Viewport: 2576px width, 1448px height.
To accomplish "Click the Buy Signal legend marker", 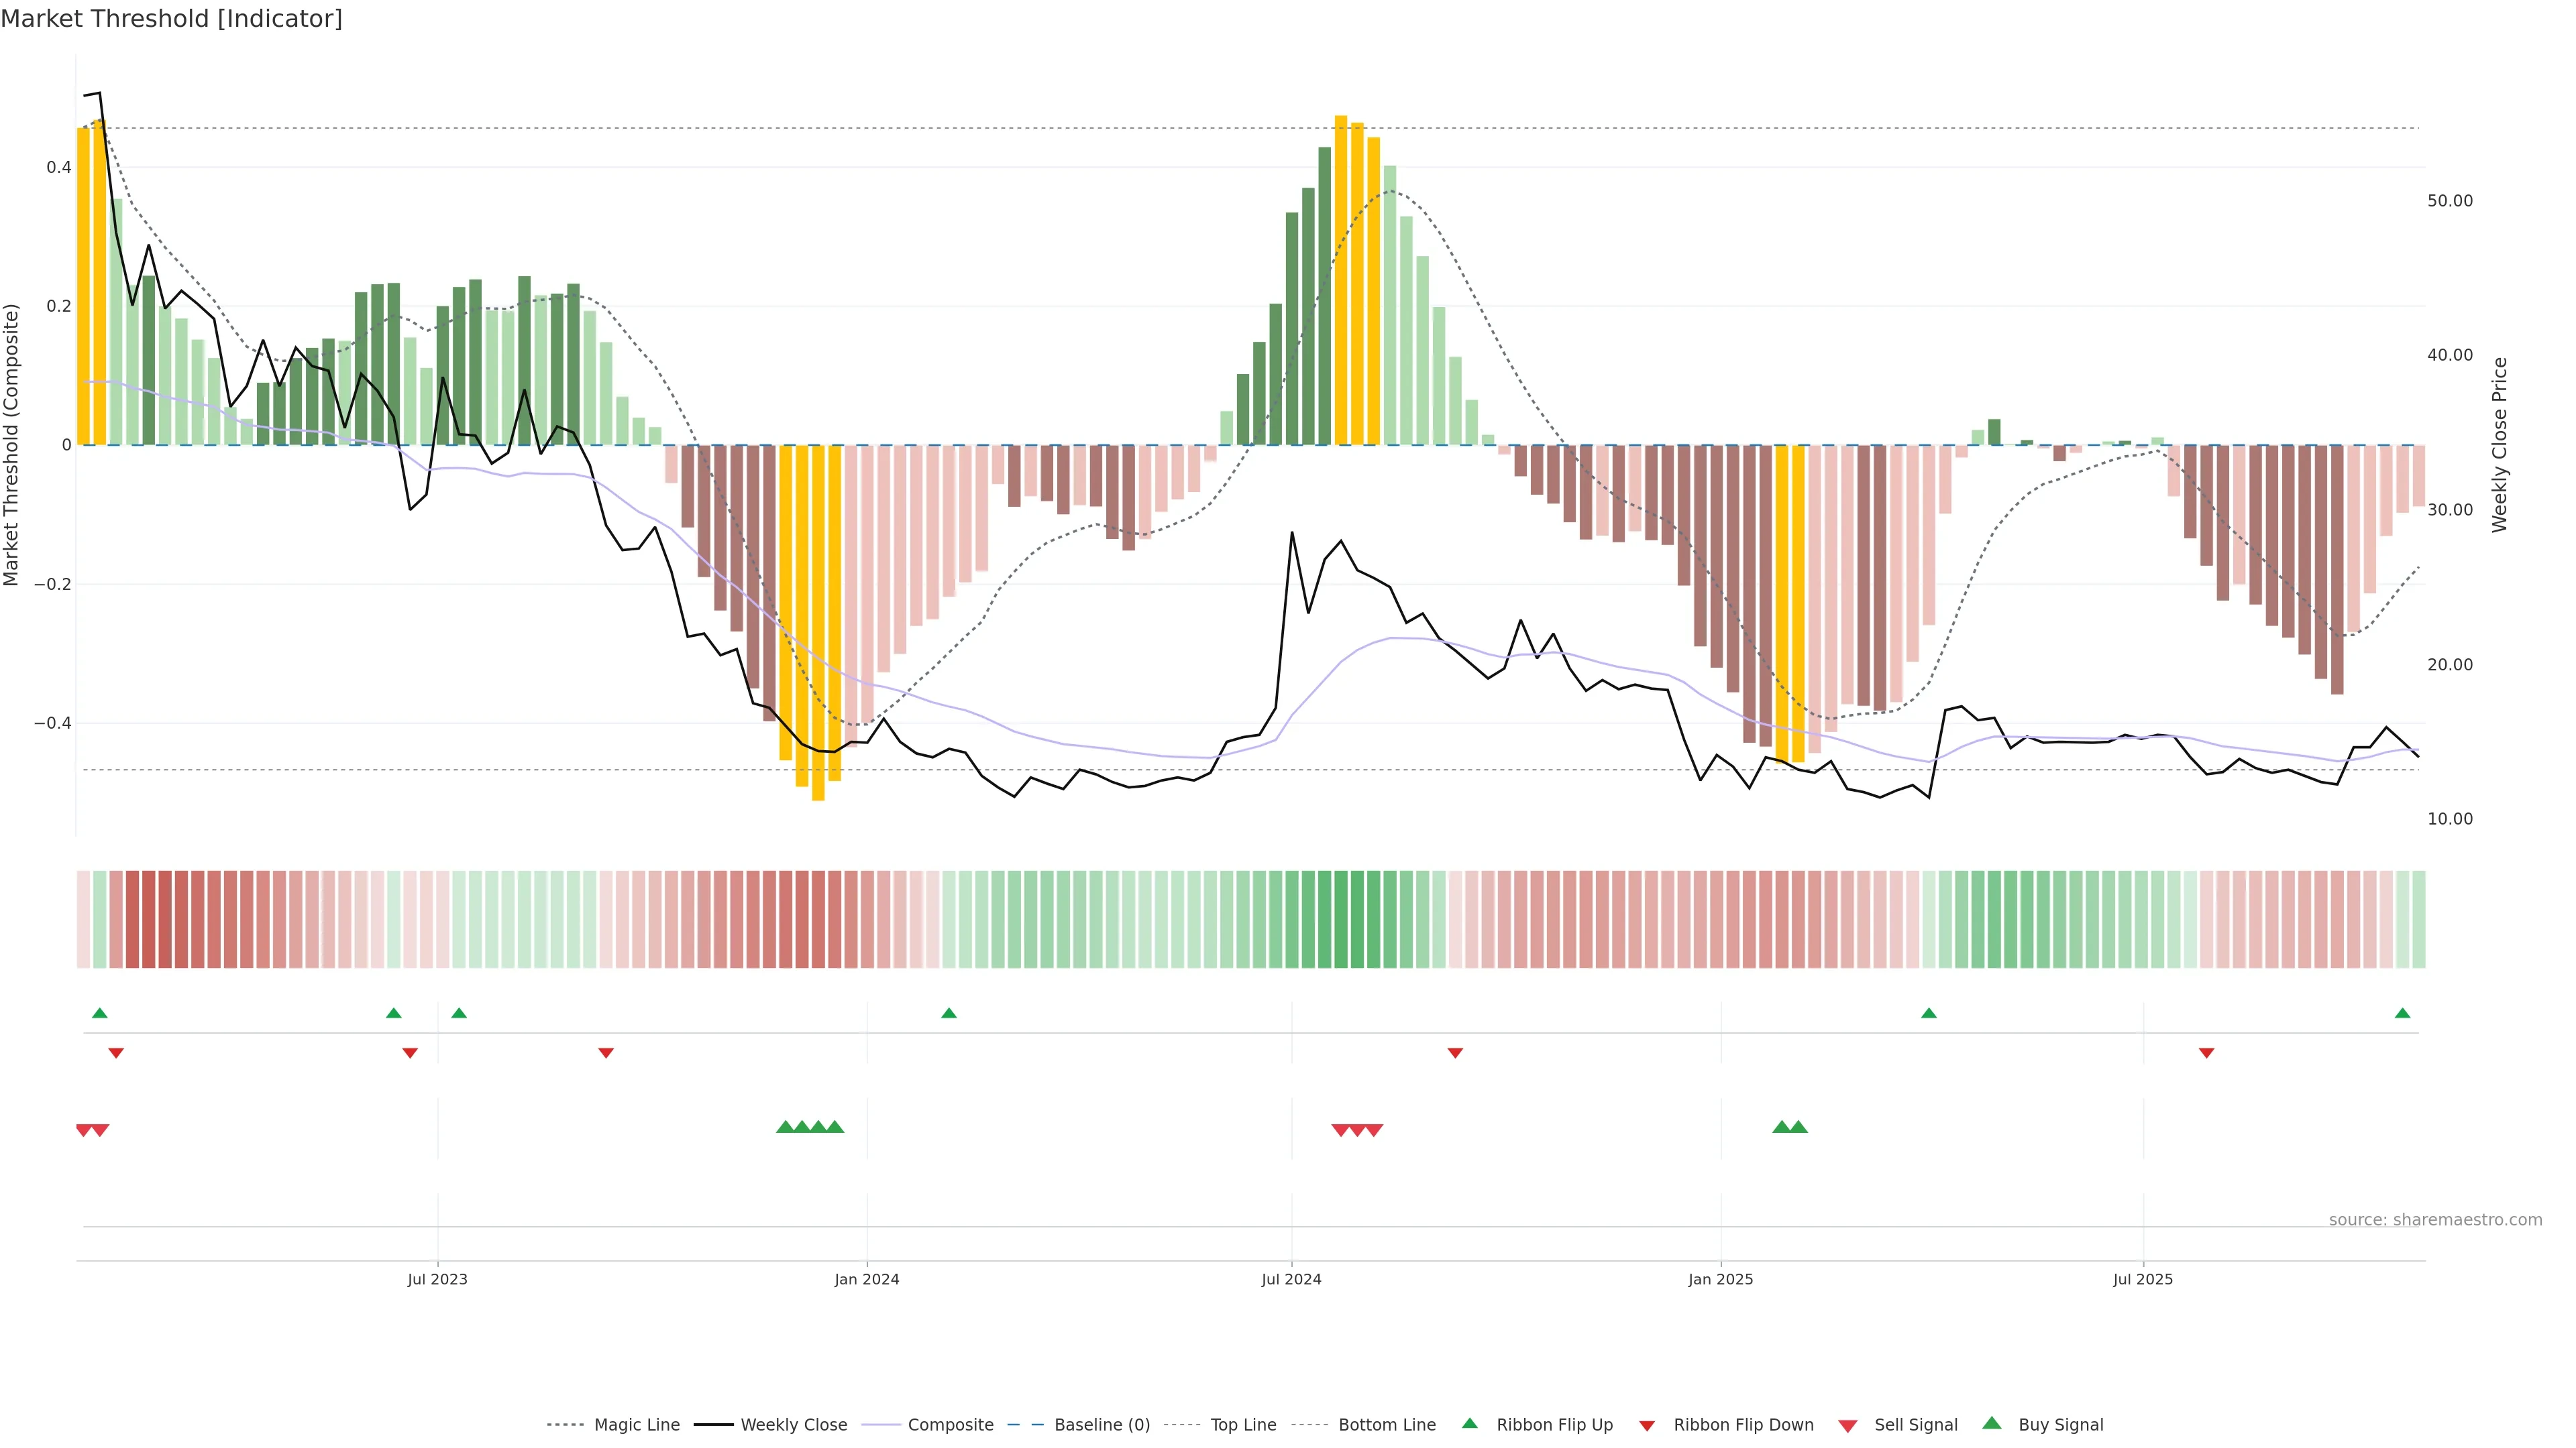I will 1992,1424.
